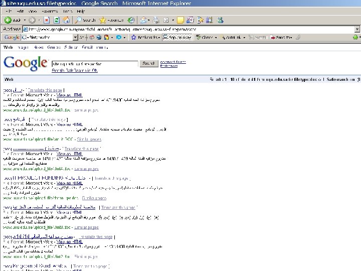
Task: Stop page loading with the red X icon
Action: pos(47,20)
